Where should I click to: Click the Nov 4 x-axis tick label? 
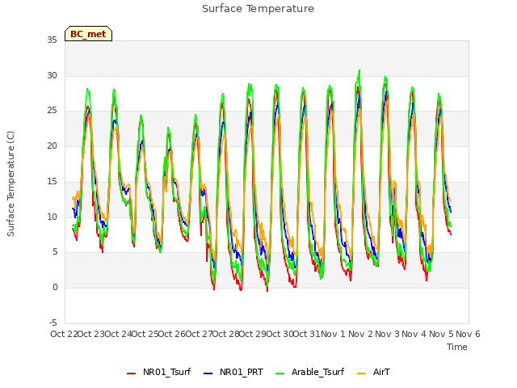[x=414, y=334]
